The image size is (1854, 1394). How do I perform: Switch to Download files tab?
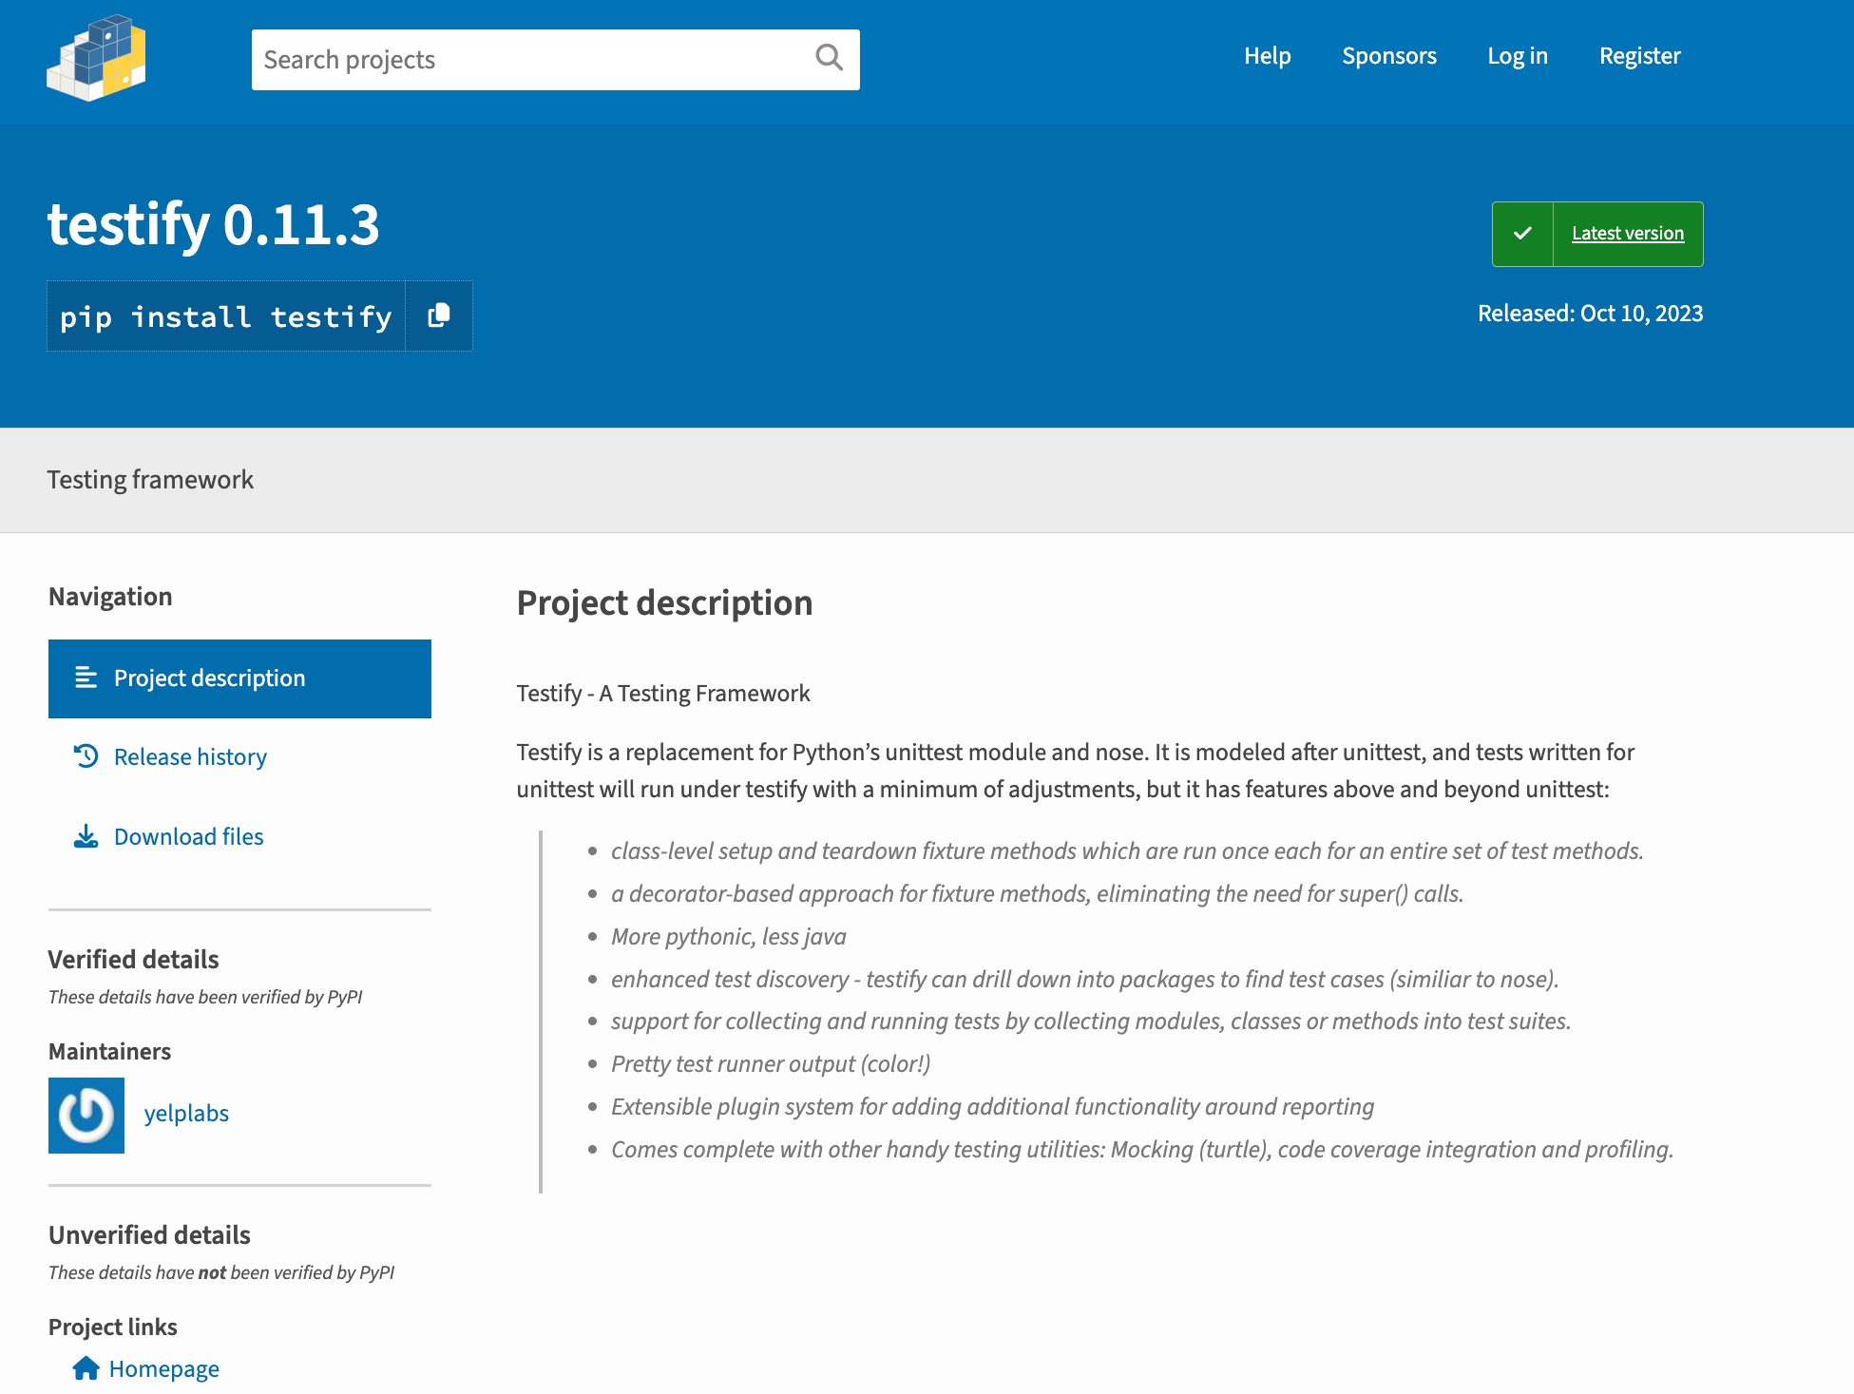click(x=189, y=837)
